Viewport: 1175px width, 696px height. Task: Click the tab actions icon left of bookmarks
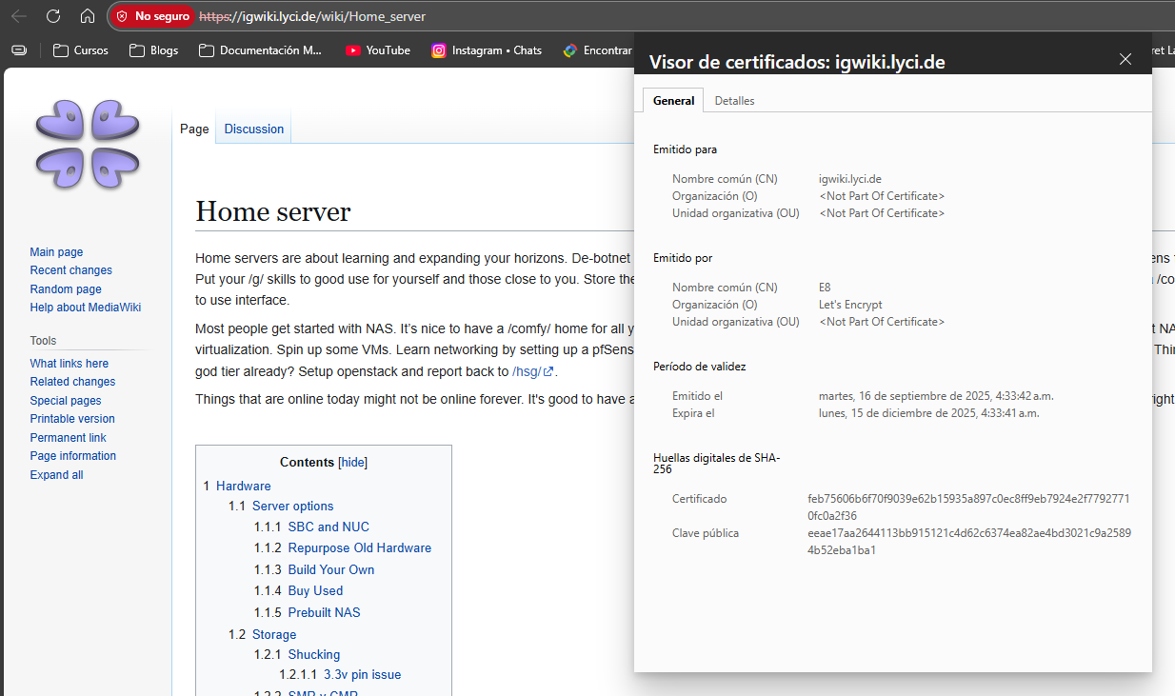pyautogui.click(x=19, y=50)
